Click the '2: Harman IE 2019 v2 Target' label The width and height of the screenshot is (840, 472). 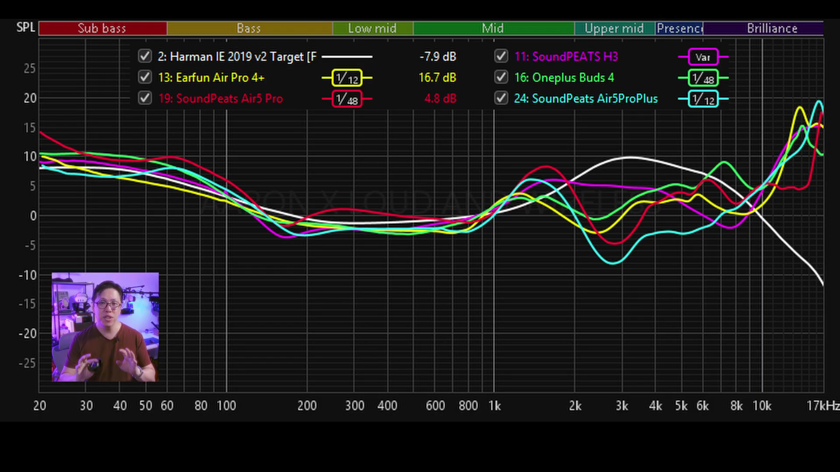pyautogui.click(x=237, y=57)
